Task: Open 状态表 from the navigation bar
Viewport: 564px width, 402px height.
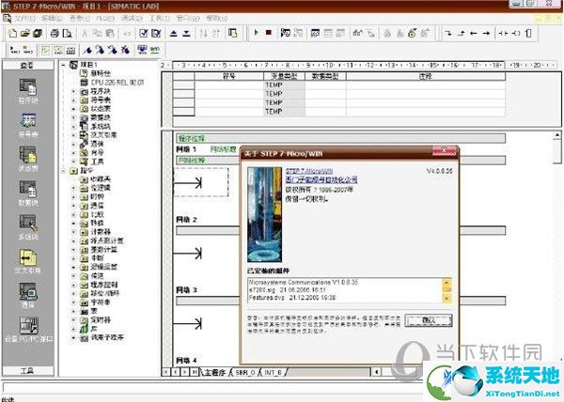Action: pos(28,159)
